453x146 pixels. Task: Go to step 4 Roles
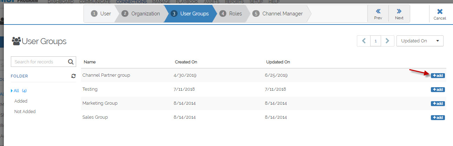231,14
